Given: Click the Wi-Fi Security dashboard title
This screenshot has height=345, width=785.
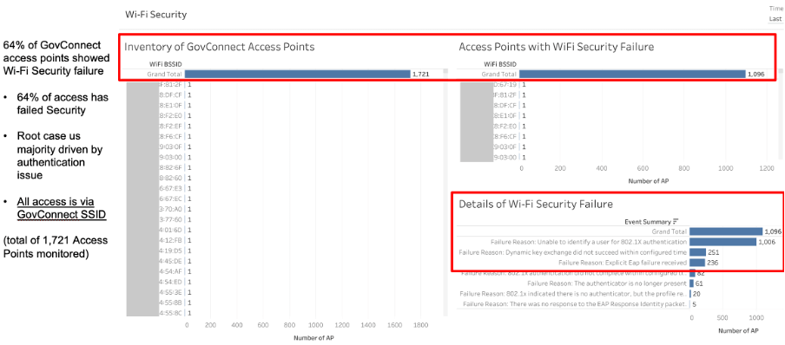Looking at the screenshot, I should tap(155, 15).
